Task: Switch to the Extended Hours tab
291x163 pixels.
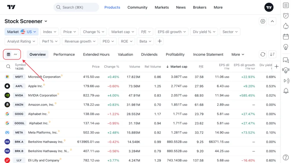Action: point(96,54)
